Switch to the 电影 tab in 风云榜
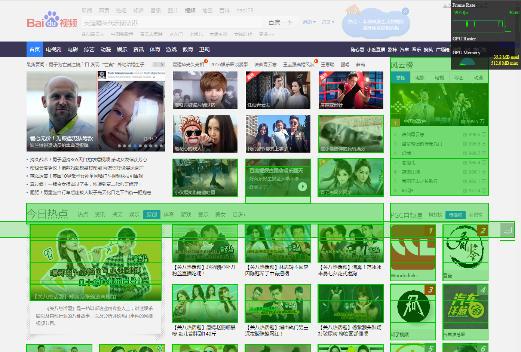 click(420, 78)
